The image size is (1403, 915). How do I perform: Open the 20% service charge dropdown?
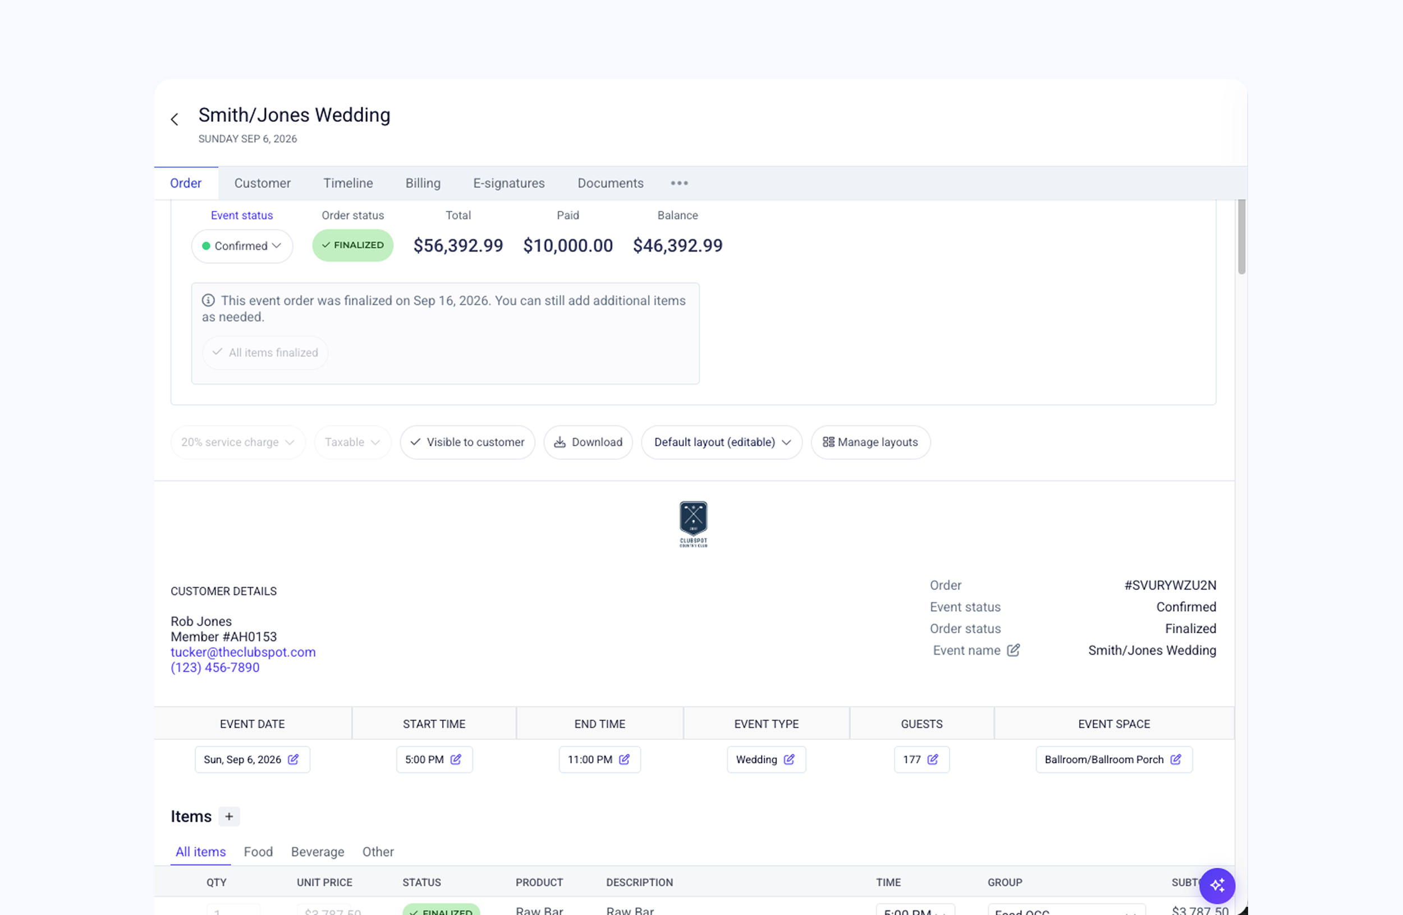coord(238,442)
